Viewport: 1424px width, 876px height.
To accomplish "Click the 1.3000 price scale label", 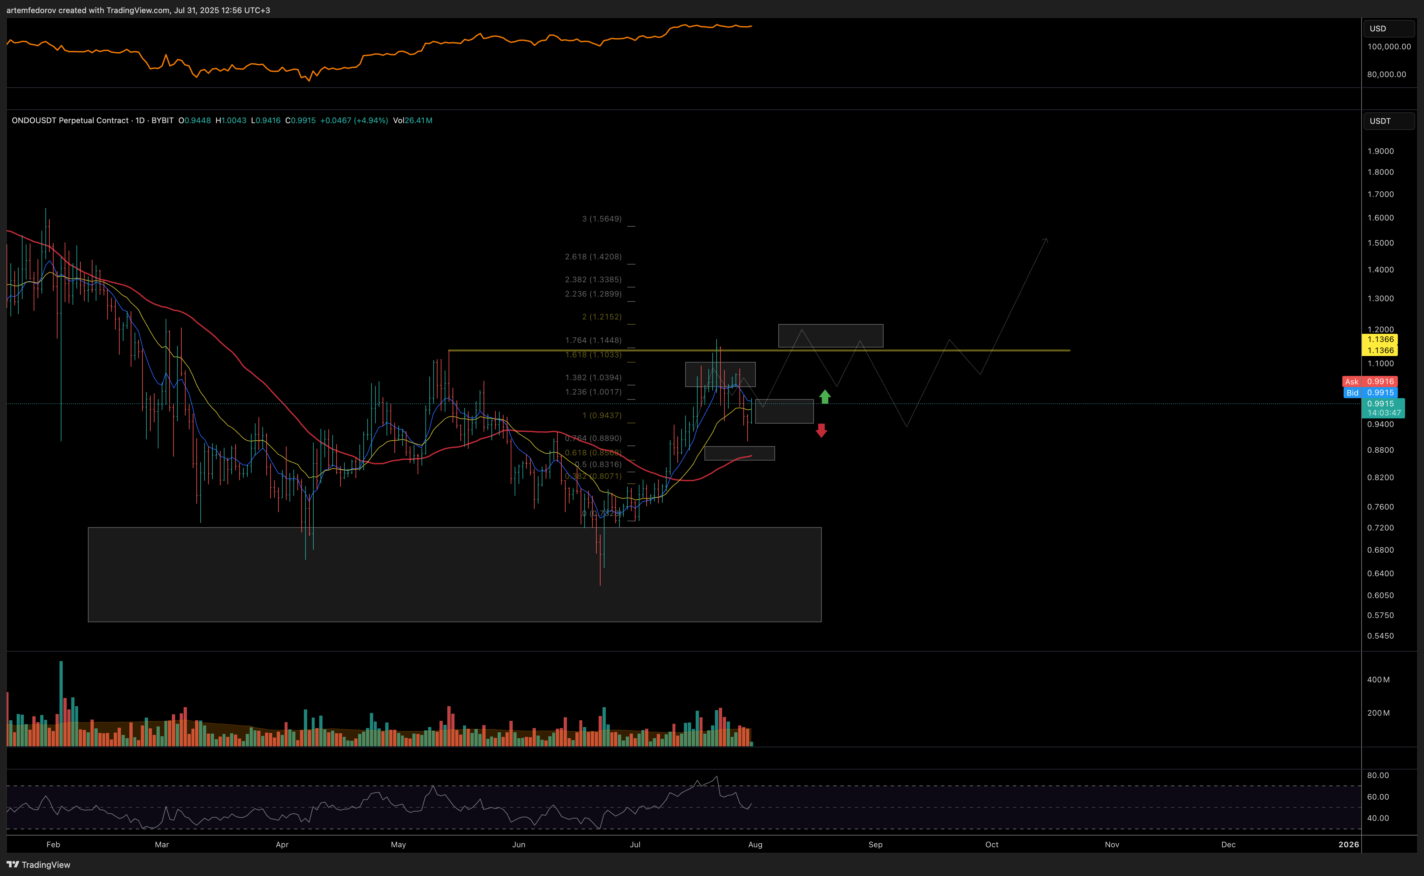I will coord(1381,299).
